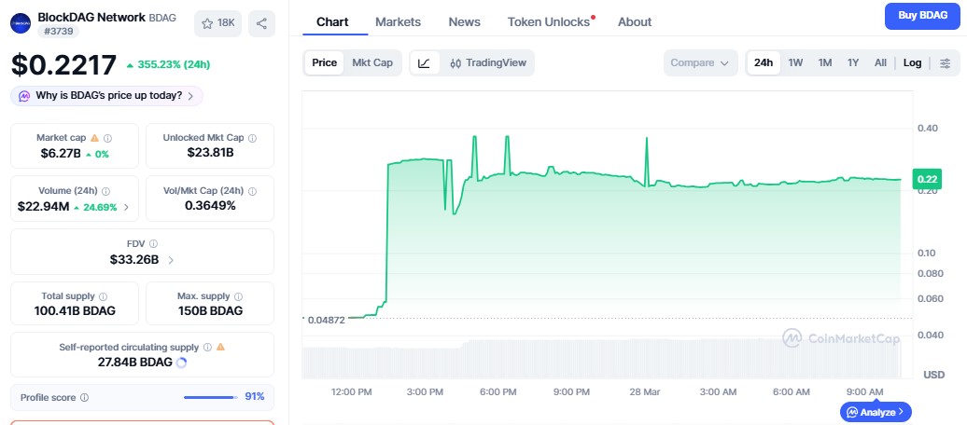Viewport: 967px width, 425px height.
Task: Set chart range to All
Action: click(881, 62)
